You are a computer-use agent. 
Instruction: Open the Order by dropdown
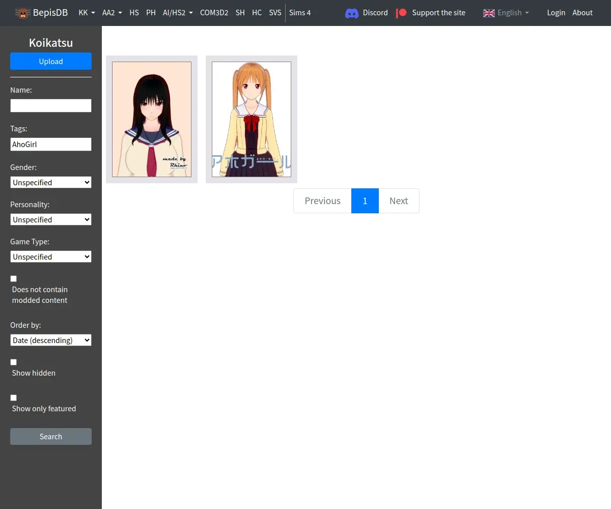click(x=51, y=340)
